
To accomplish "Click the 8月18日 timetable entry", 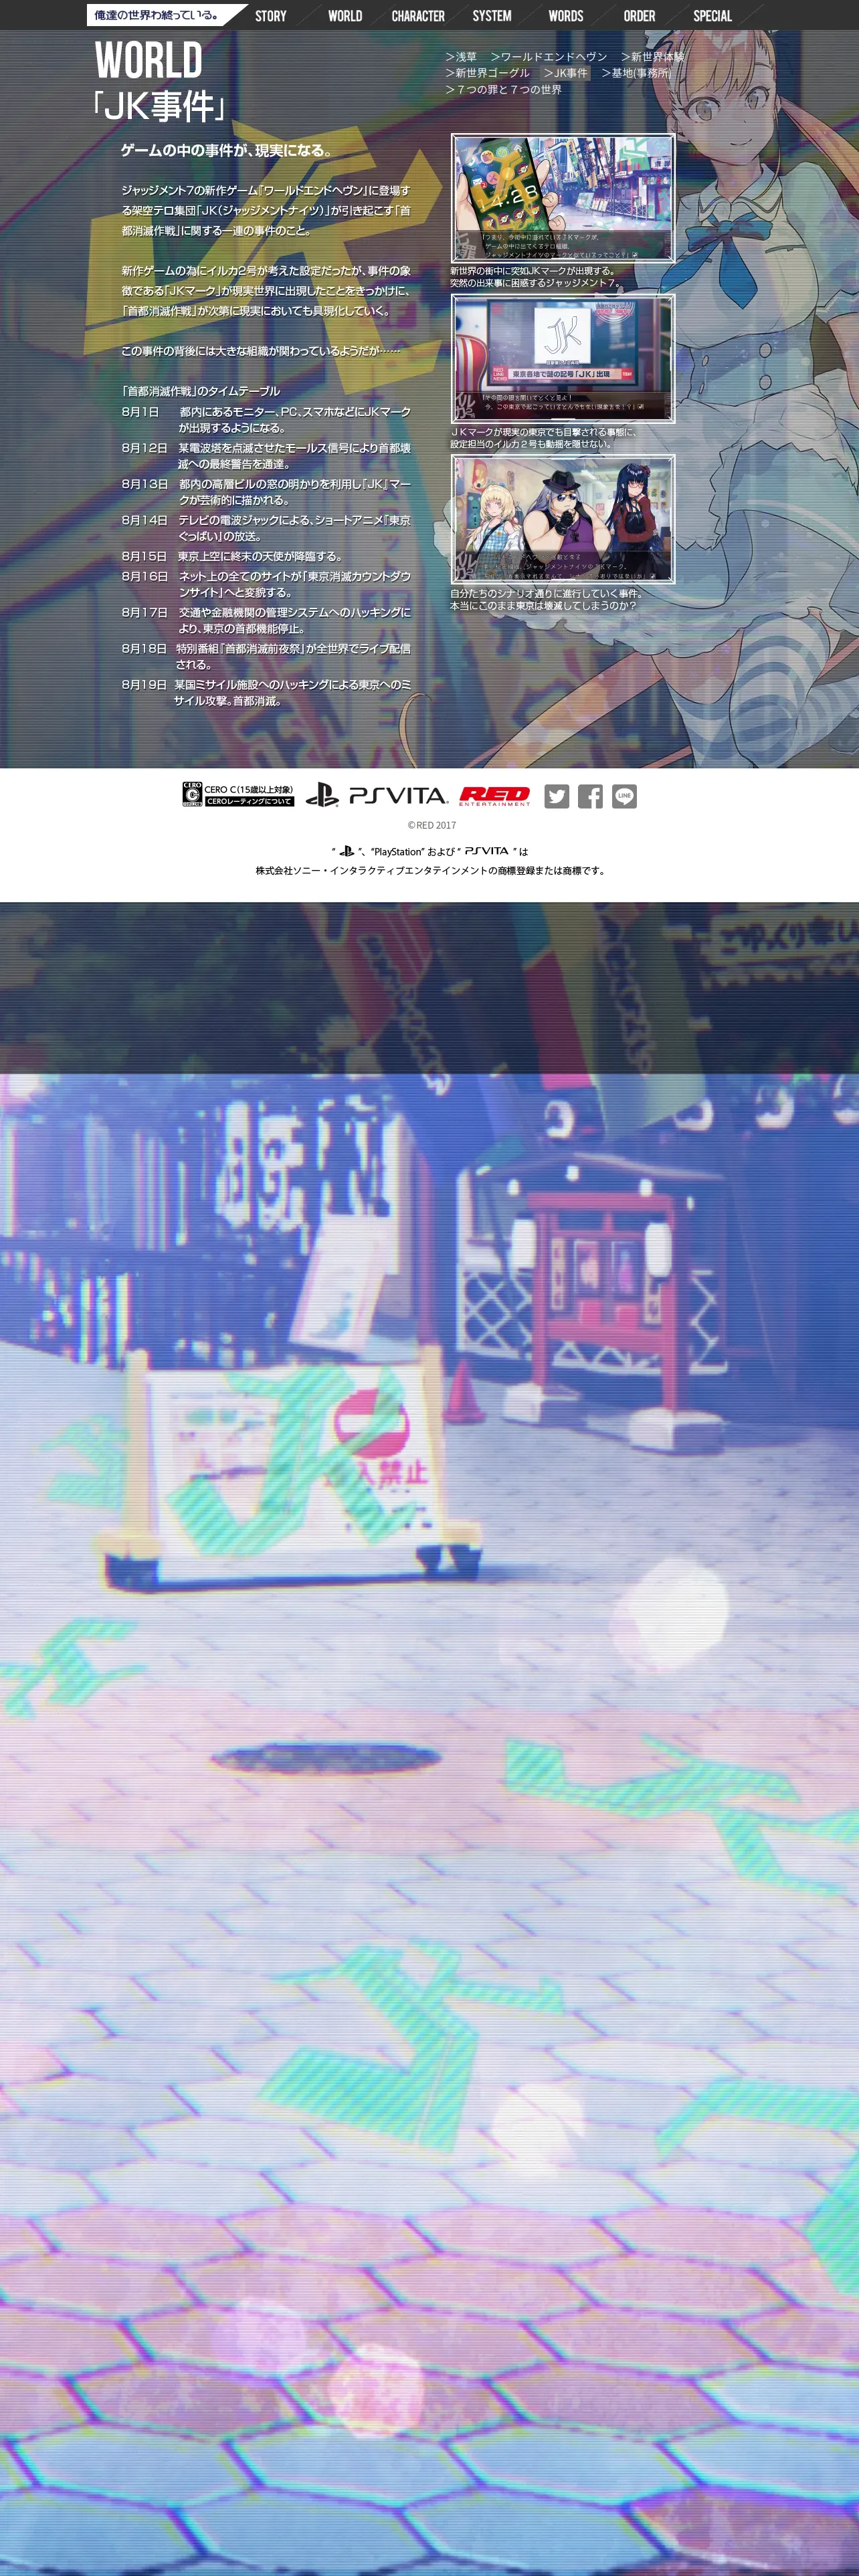I will coord(266,656).
